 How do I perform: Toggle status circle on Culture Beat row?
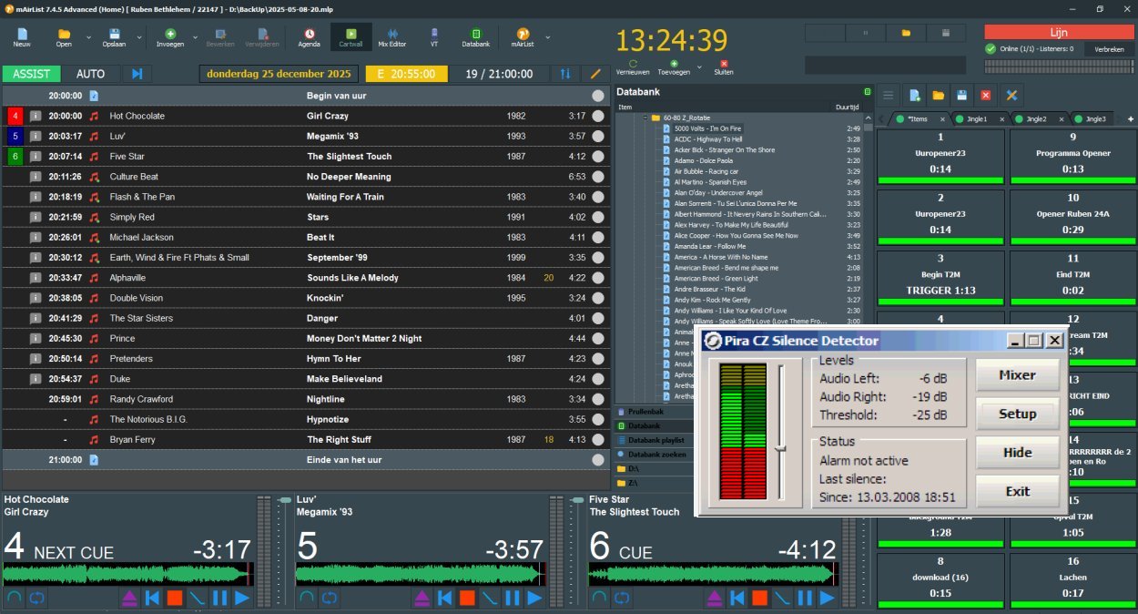[598, 177]
